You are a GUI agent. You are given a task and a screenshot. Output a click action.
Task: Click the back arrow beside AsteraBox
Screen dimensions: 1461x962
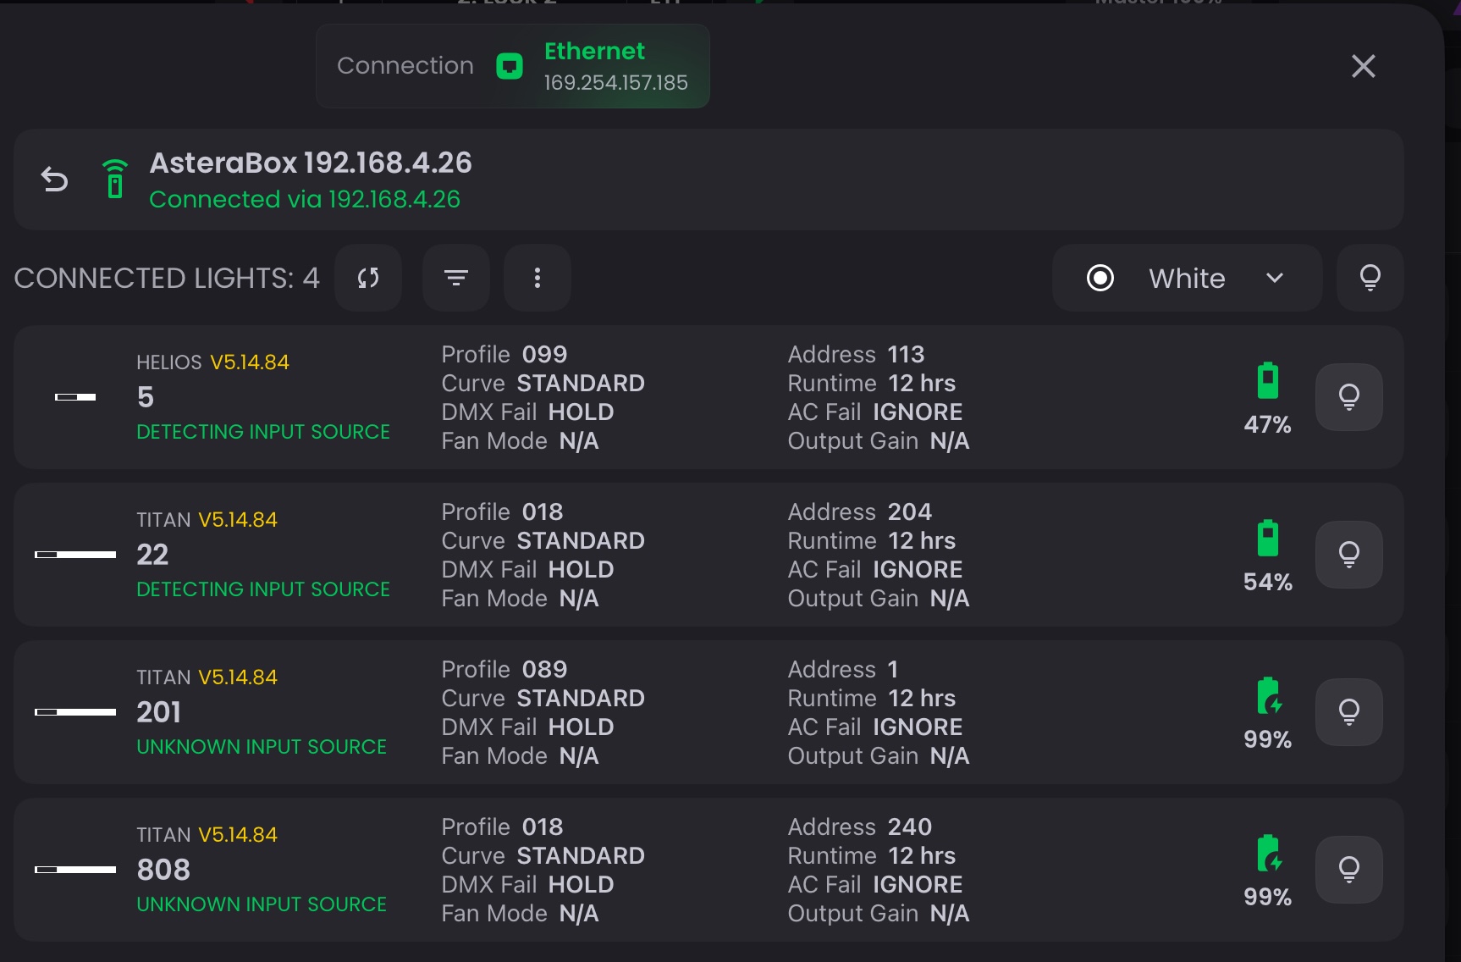55,180
